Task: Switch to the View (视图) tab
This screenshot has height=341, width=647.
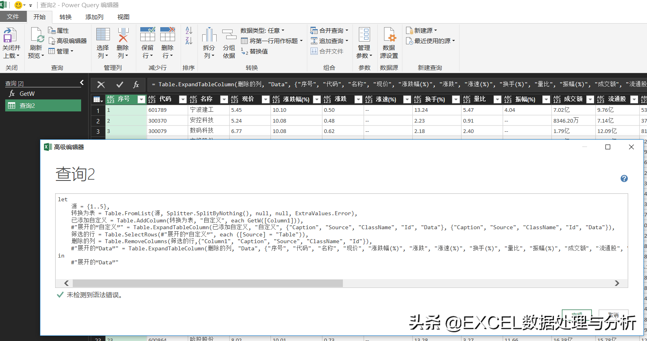Action: click(123, 17)
